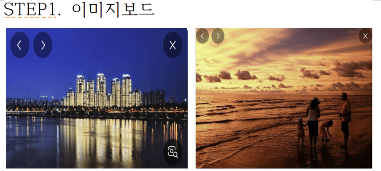Select the night city skyline picture
Image resolution: width=381 pixels, height=171 pixels.
pyautogui.click(x=97, y=98)
